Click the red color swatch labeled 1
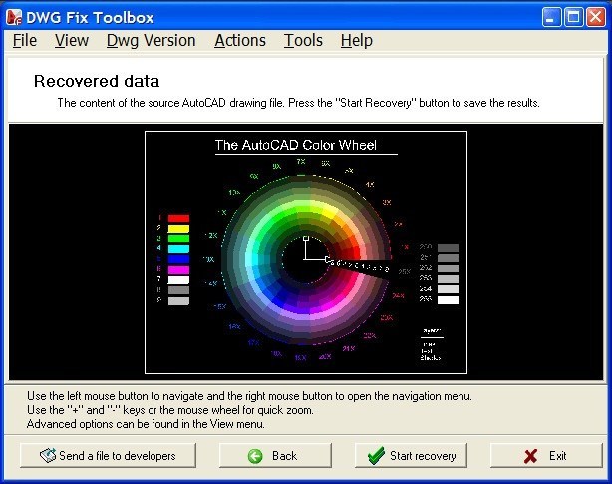The image size is (612, 484). pos(178,218)
